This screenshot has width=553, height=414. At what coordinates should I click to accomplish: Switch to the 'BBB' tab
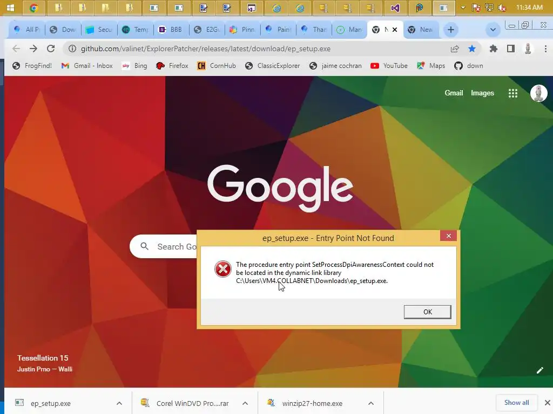point(171,30)
